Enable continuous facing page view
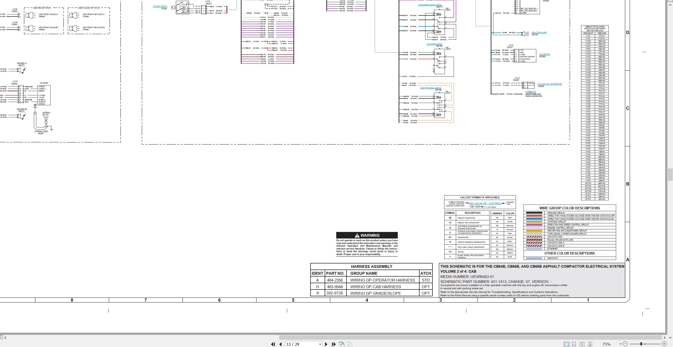Viewport: 673px width, 347px height. coord(590,344)
